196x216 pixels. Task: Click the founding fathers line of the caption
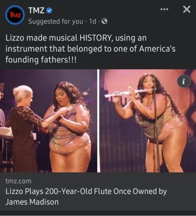(x=41, y=60)
